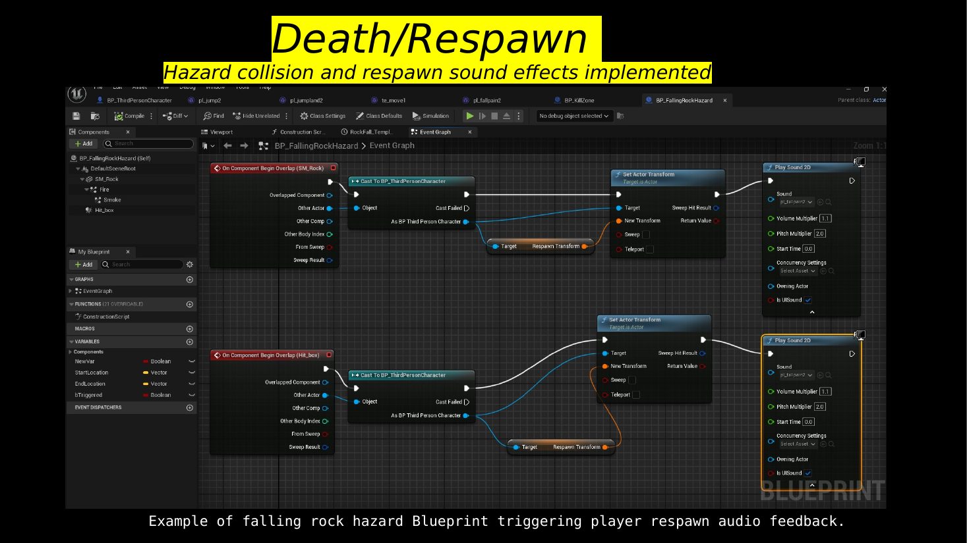The height and width of the screenshot is (543, 967).
Task: Navigate forward with the graph history arrow
Action: pyautogui.click(x=244, y=146)
